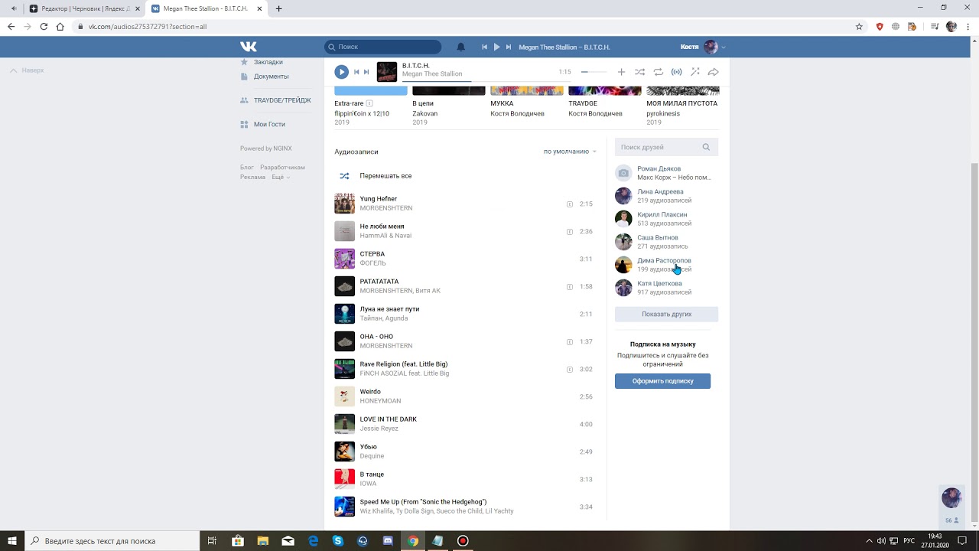Click Саша Вытнов's avatar
Image resolution: width=979 pixels, height=551 pixels.
[623, 242]
